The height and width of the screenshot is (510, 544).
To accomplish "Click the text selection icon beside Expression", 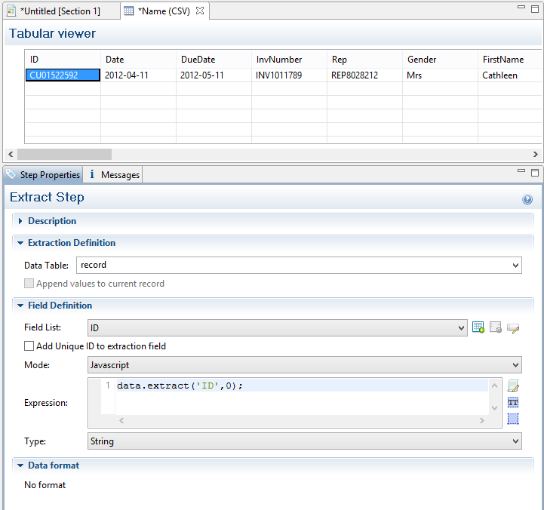I will point(514,403).
